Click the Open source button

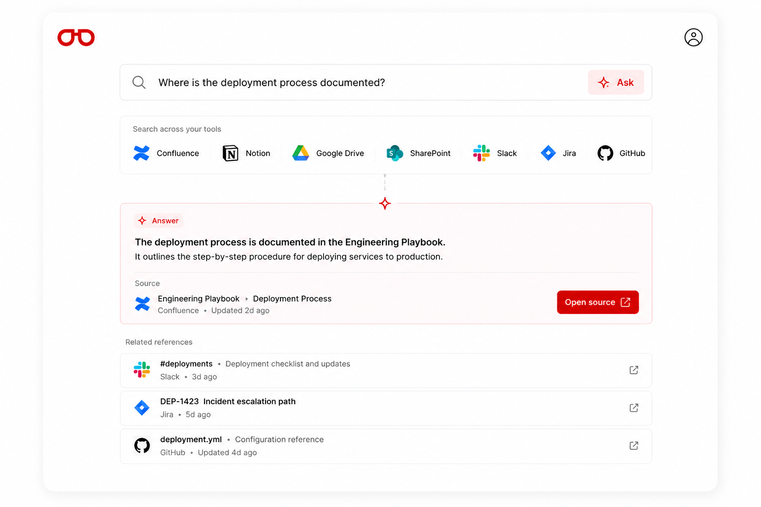[598, 302]
